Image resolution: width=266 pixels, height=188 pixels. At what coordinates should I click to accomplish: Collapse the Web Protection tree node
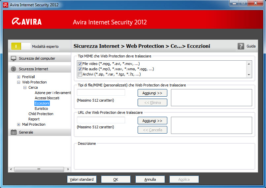point(19,82)
